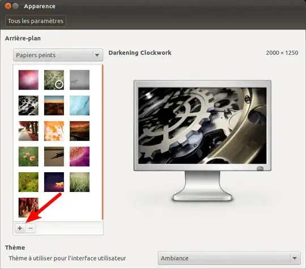The image size is (306, 269).
Task: Select the pink poppy flowers wallpaper
Action: [x=28, y=157]
